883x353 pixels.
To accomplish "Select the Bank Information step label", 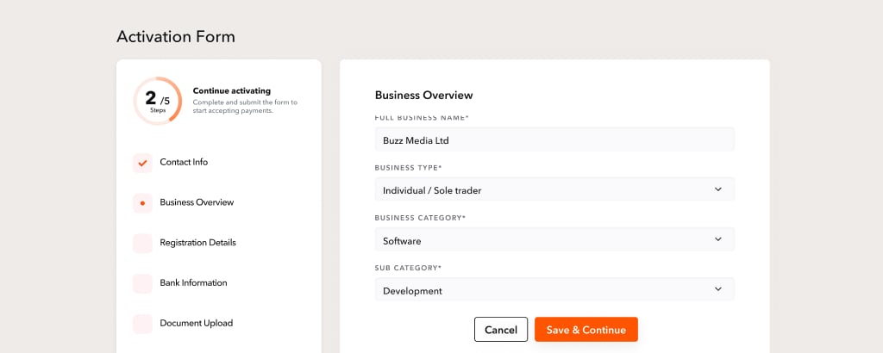I will [193, 282].
